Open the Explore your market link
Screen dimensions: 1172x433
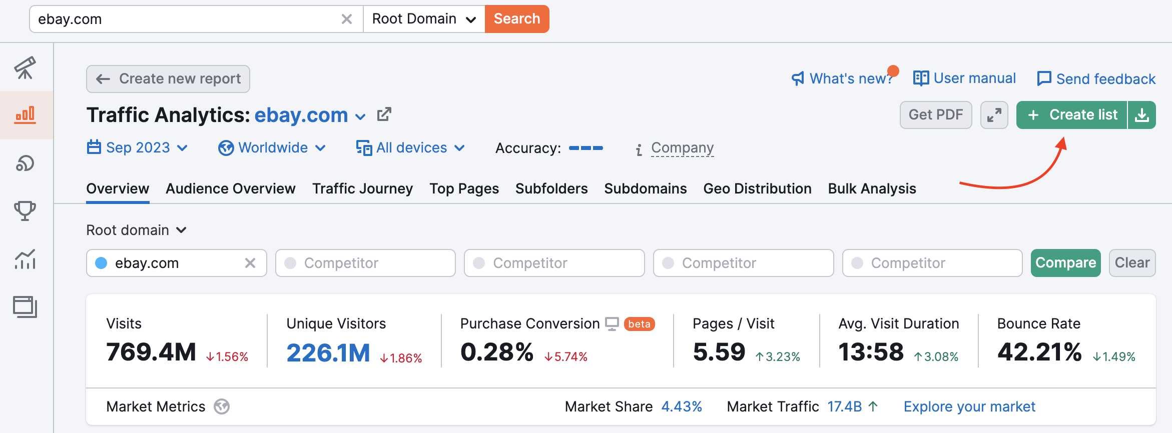(x=969, y=406)
